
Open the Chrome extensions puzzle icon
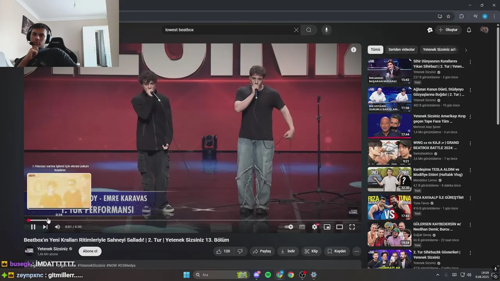pos(462,16)
